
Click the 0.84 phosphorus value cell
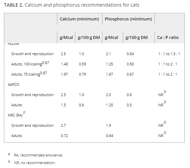click(x=130, y=54)
